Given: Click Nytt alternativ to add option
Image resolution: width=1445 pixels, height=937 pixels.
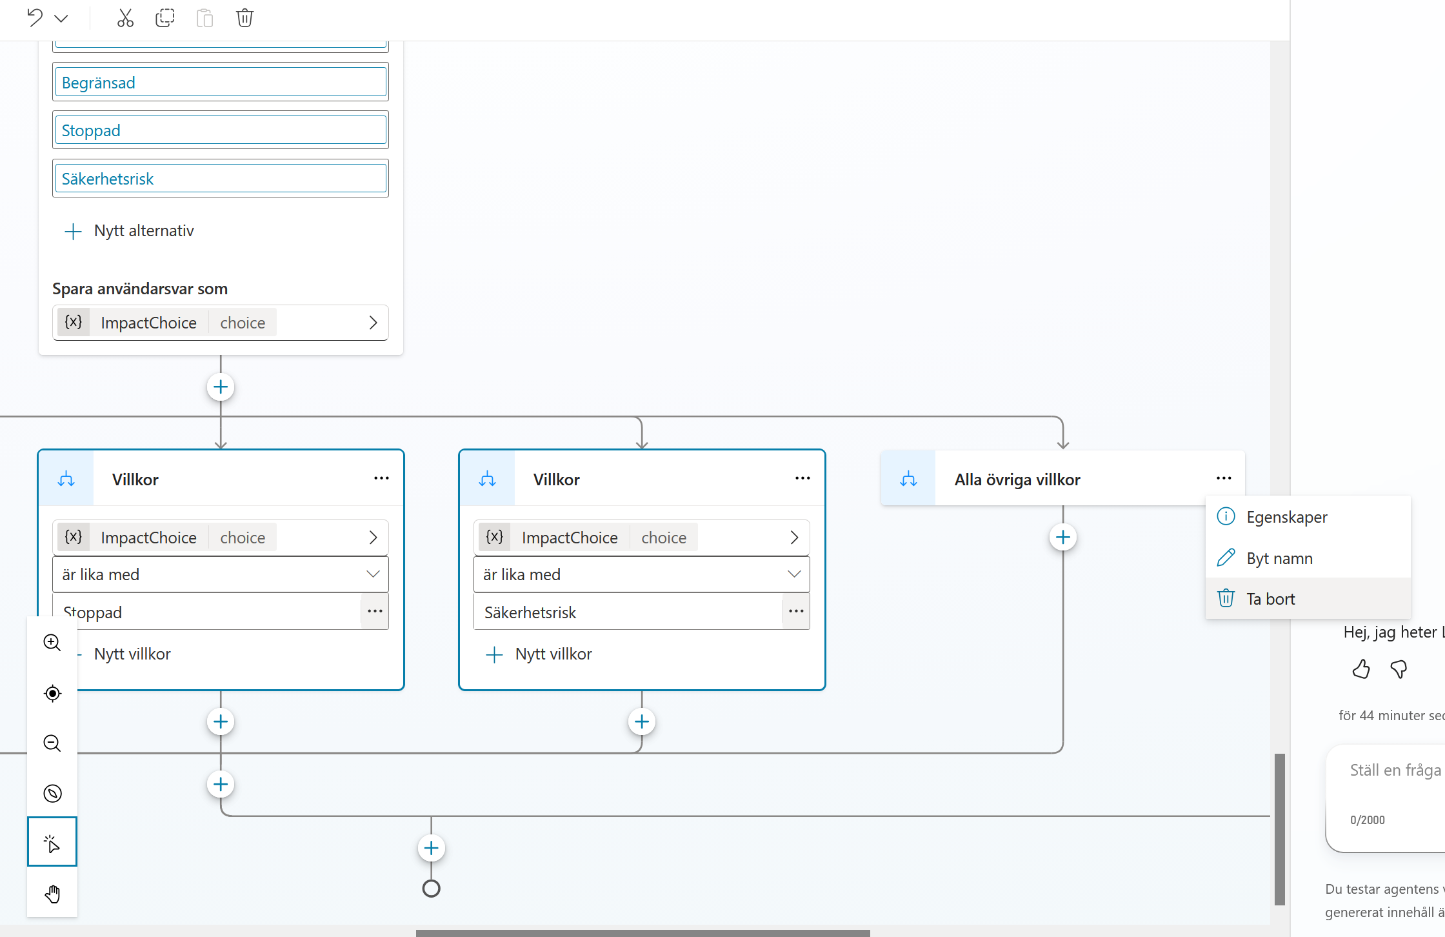Looking at the screenshot, I should click(130, 231).
